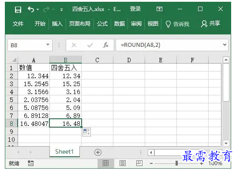Click cell with value 3.1566
The image size is (236, 170).
click(34, 92)
